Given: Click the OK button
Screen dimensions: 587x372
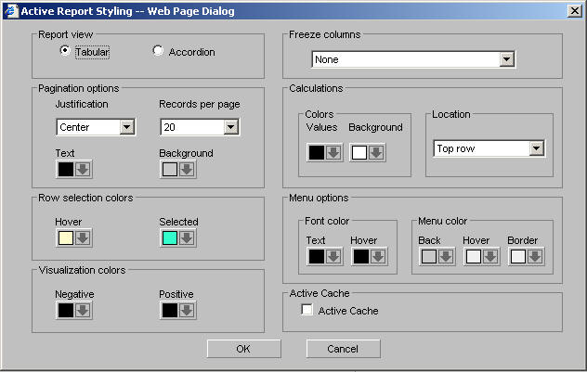Looking at the screenshot, I should pos(243,349).
